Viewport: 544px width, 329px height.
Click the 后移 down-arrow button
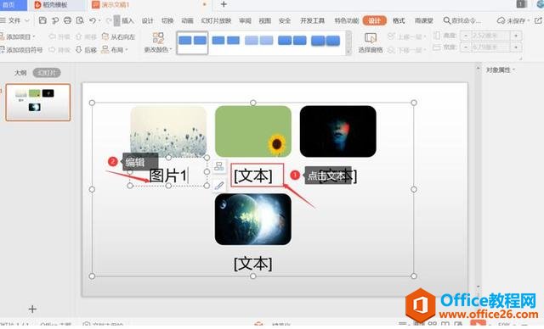pos(86,50)
